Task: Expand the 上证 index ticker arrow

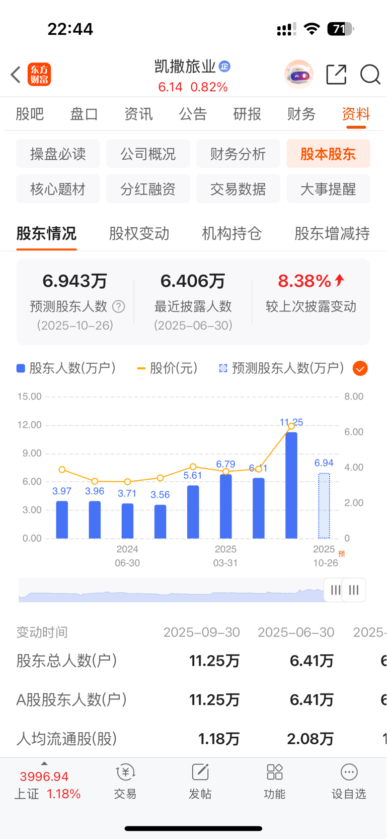Action: click(x=44, y=763)
